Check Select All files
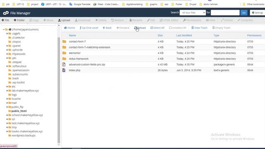Viewport: 265px width, 149px height. pos(157,28)
